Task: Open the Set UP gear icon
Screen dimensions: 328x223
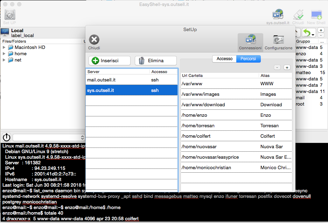Action: pos(9,15)
